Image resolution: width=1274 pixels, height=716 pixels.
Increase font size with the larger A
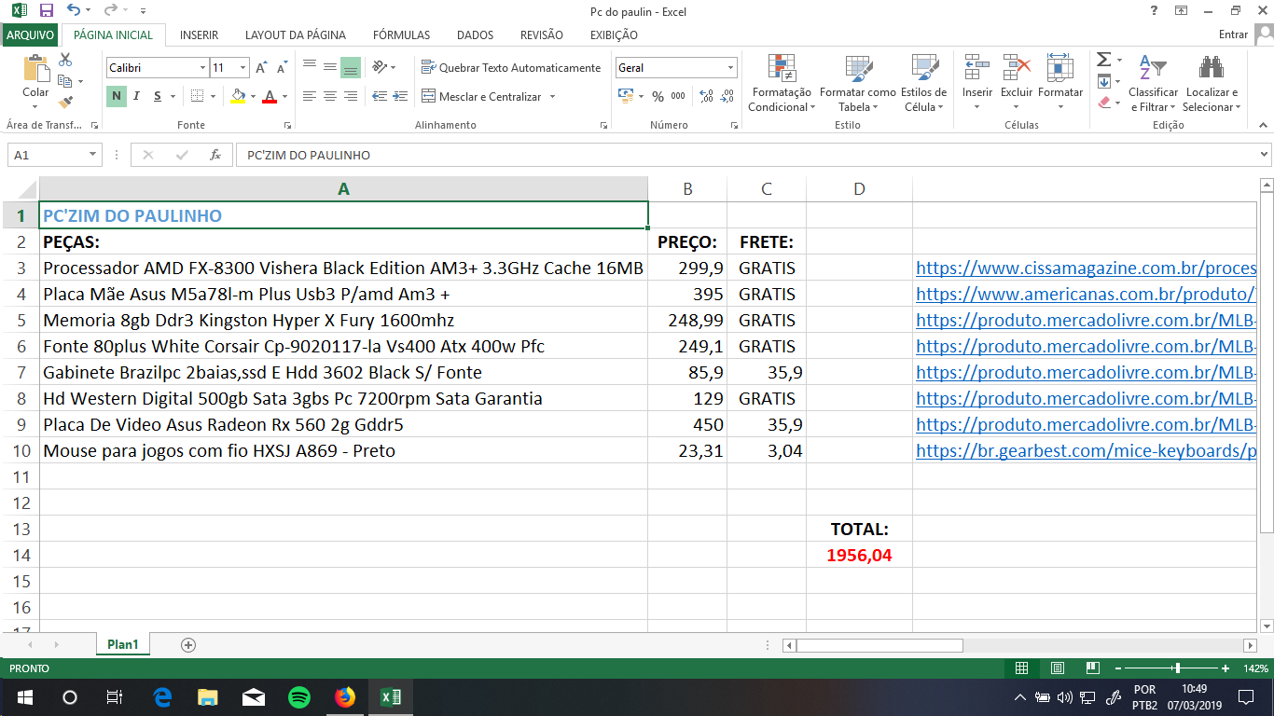tap(262, 68)
